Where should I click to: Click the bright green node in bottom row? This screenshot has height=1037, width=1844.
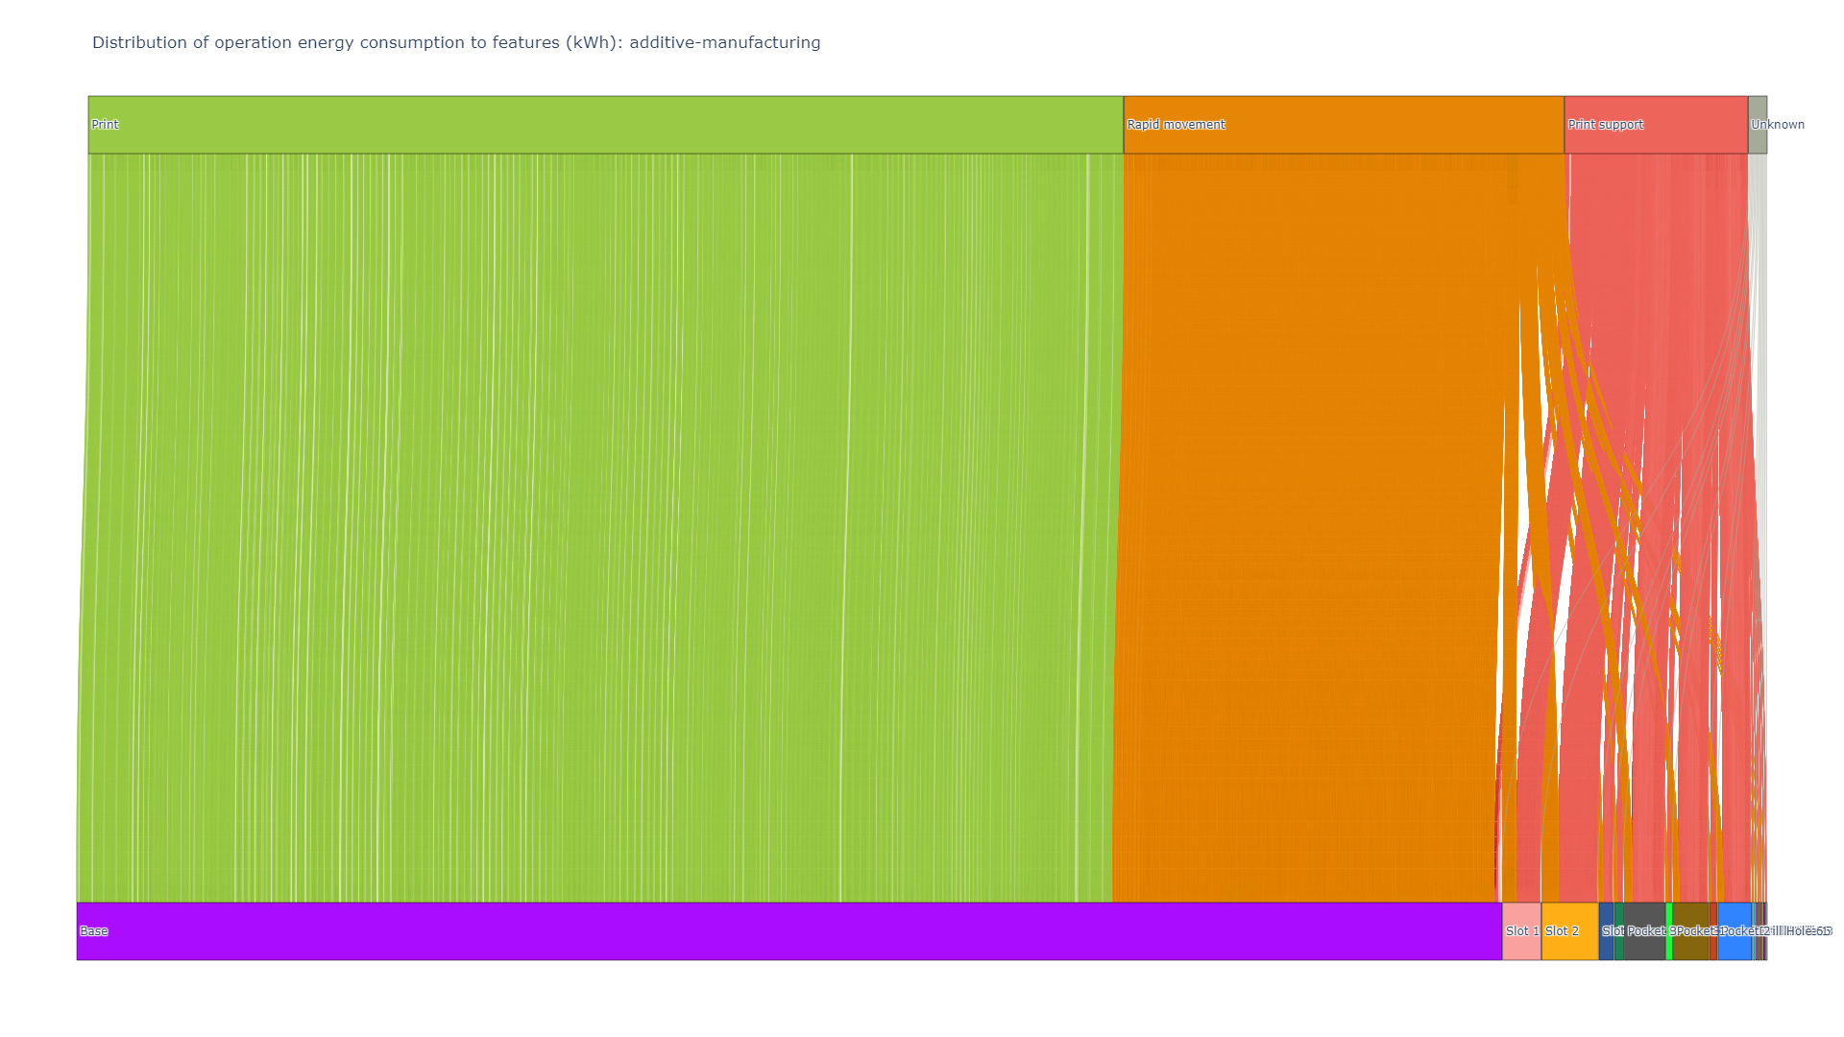(x=1669, y=930)
